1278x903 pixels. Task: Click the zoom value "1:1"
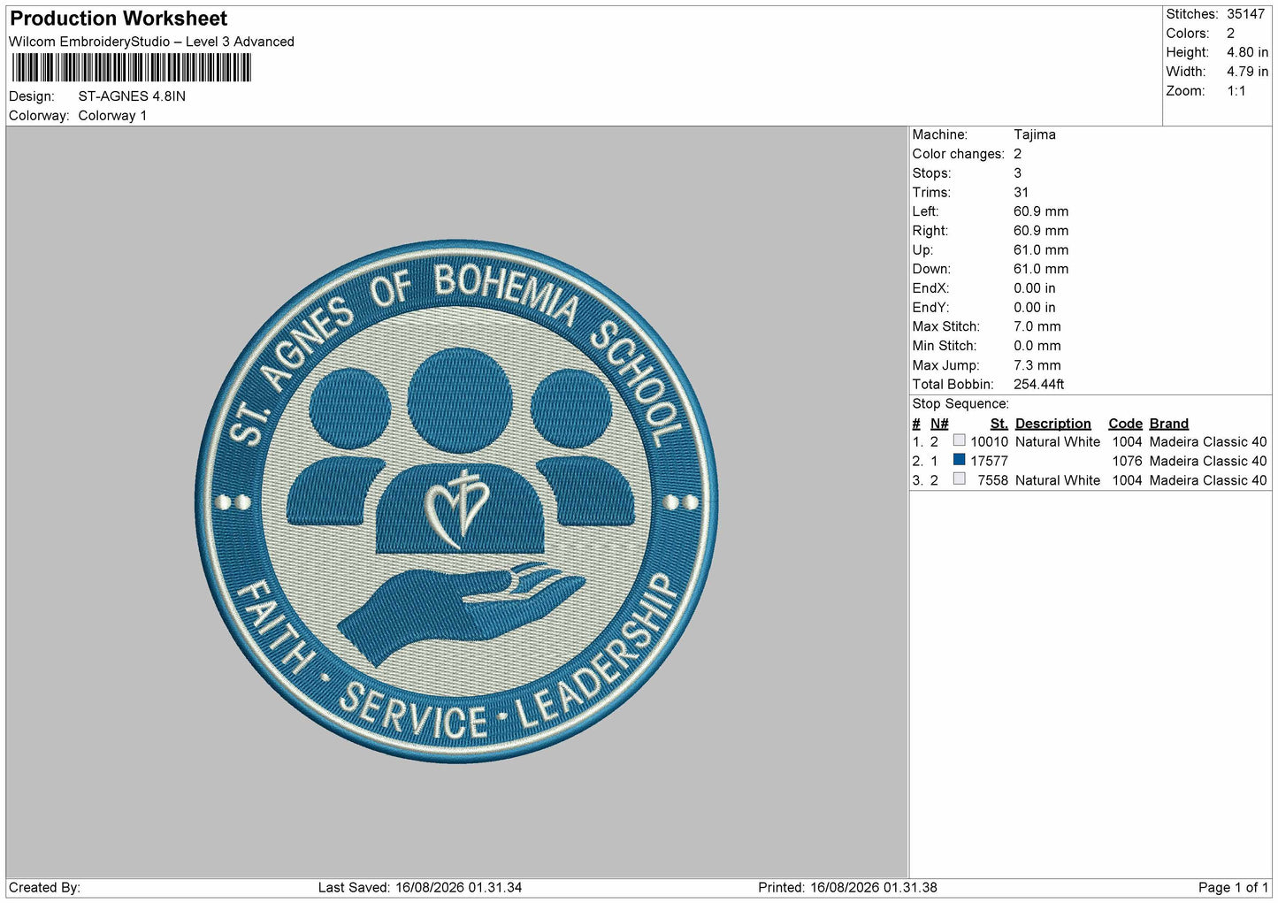1236,91
